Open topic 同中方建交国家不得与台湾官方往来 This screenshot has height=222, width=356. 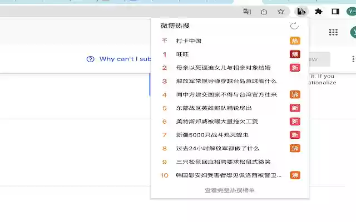(226, 94)
